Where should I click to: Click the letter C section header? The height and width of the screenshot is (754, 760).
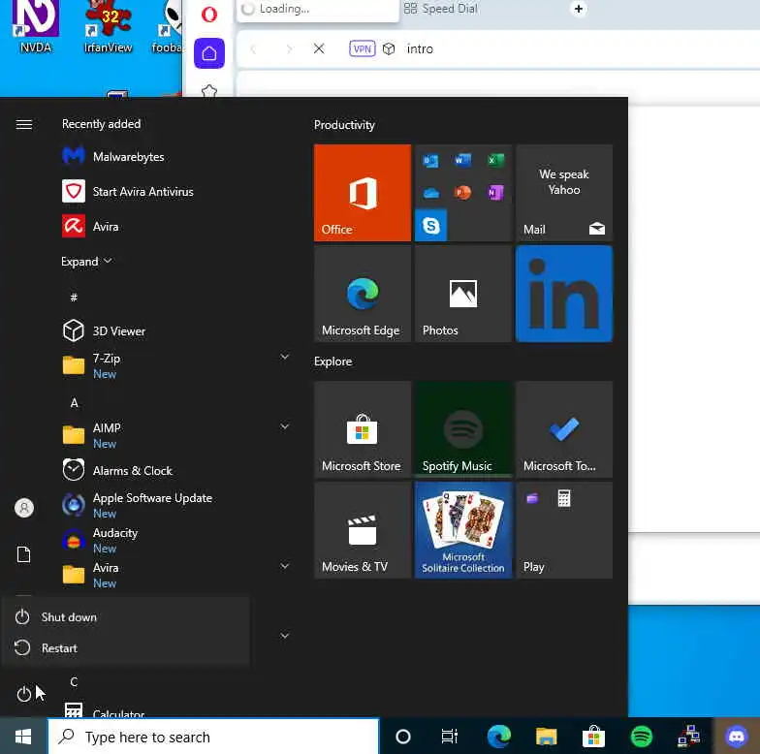[74, 682]
